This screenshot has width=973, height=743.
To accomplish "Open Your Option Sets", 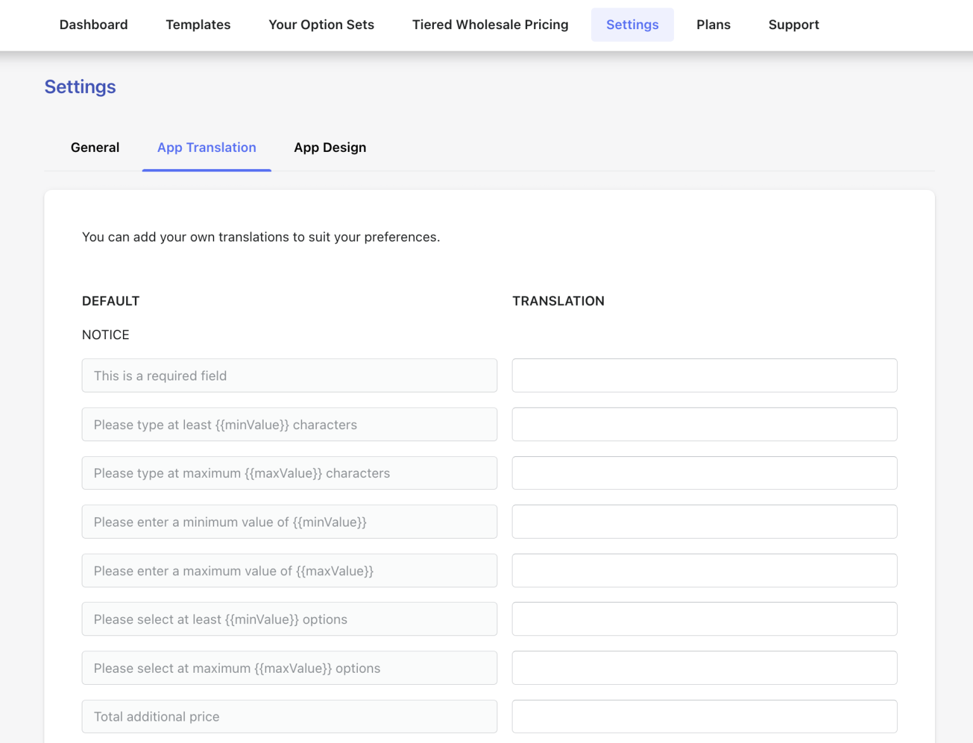I will 321,25.
